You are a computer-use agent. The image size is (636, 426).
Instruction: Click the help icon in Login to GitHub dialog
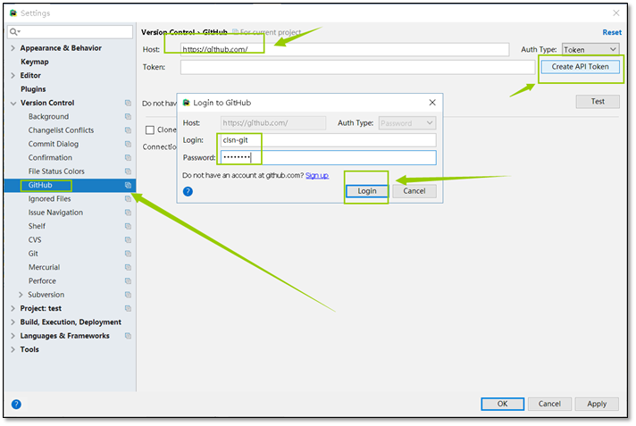pyautogui.click(x=188, y=191)
